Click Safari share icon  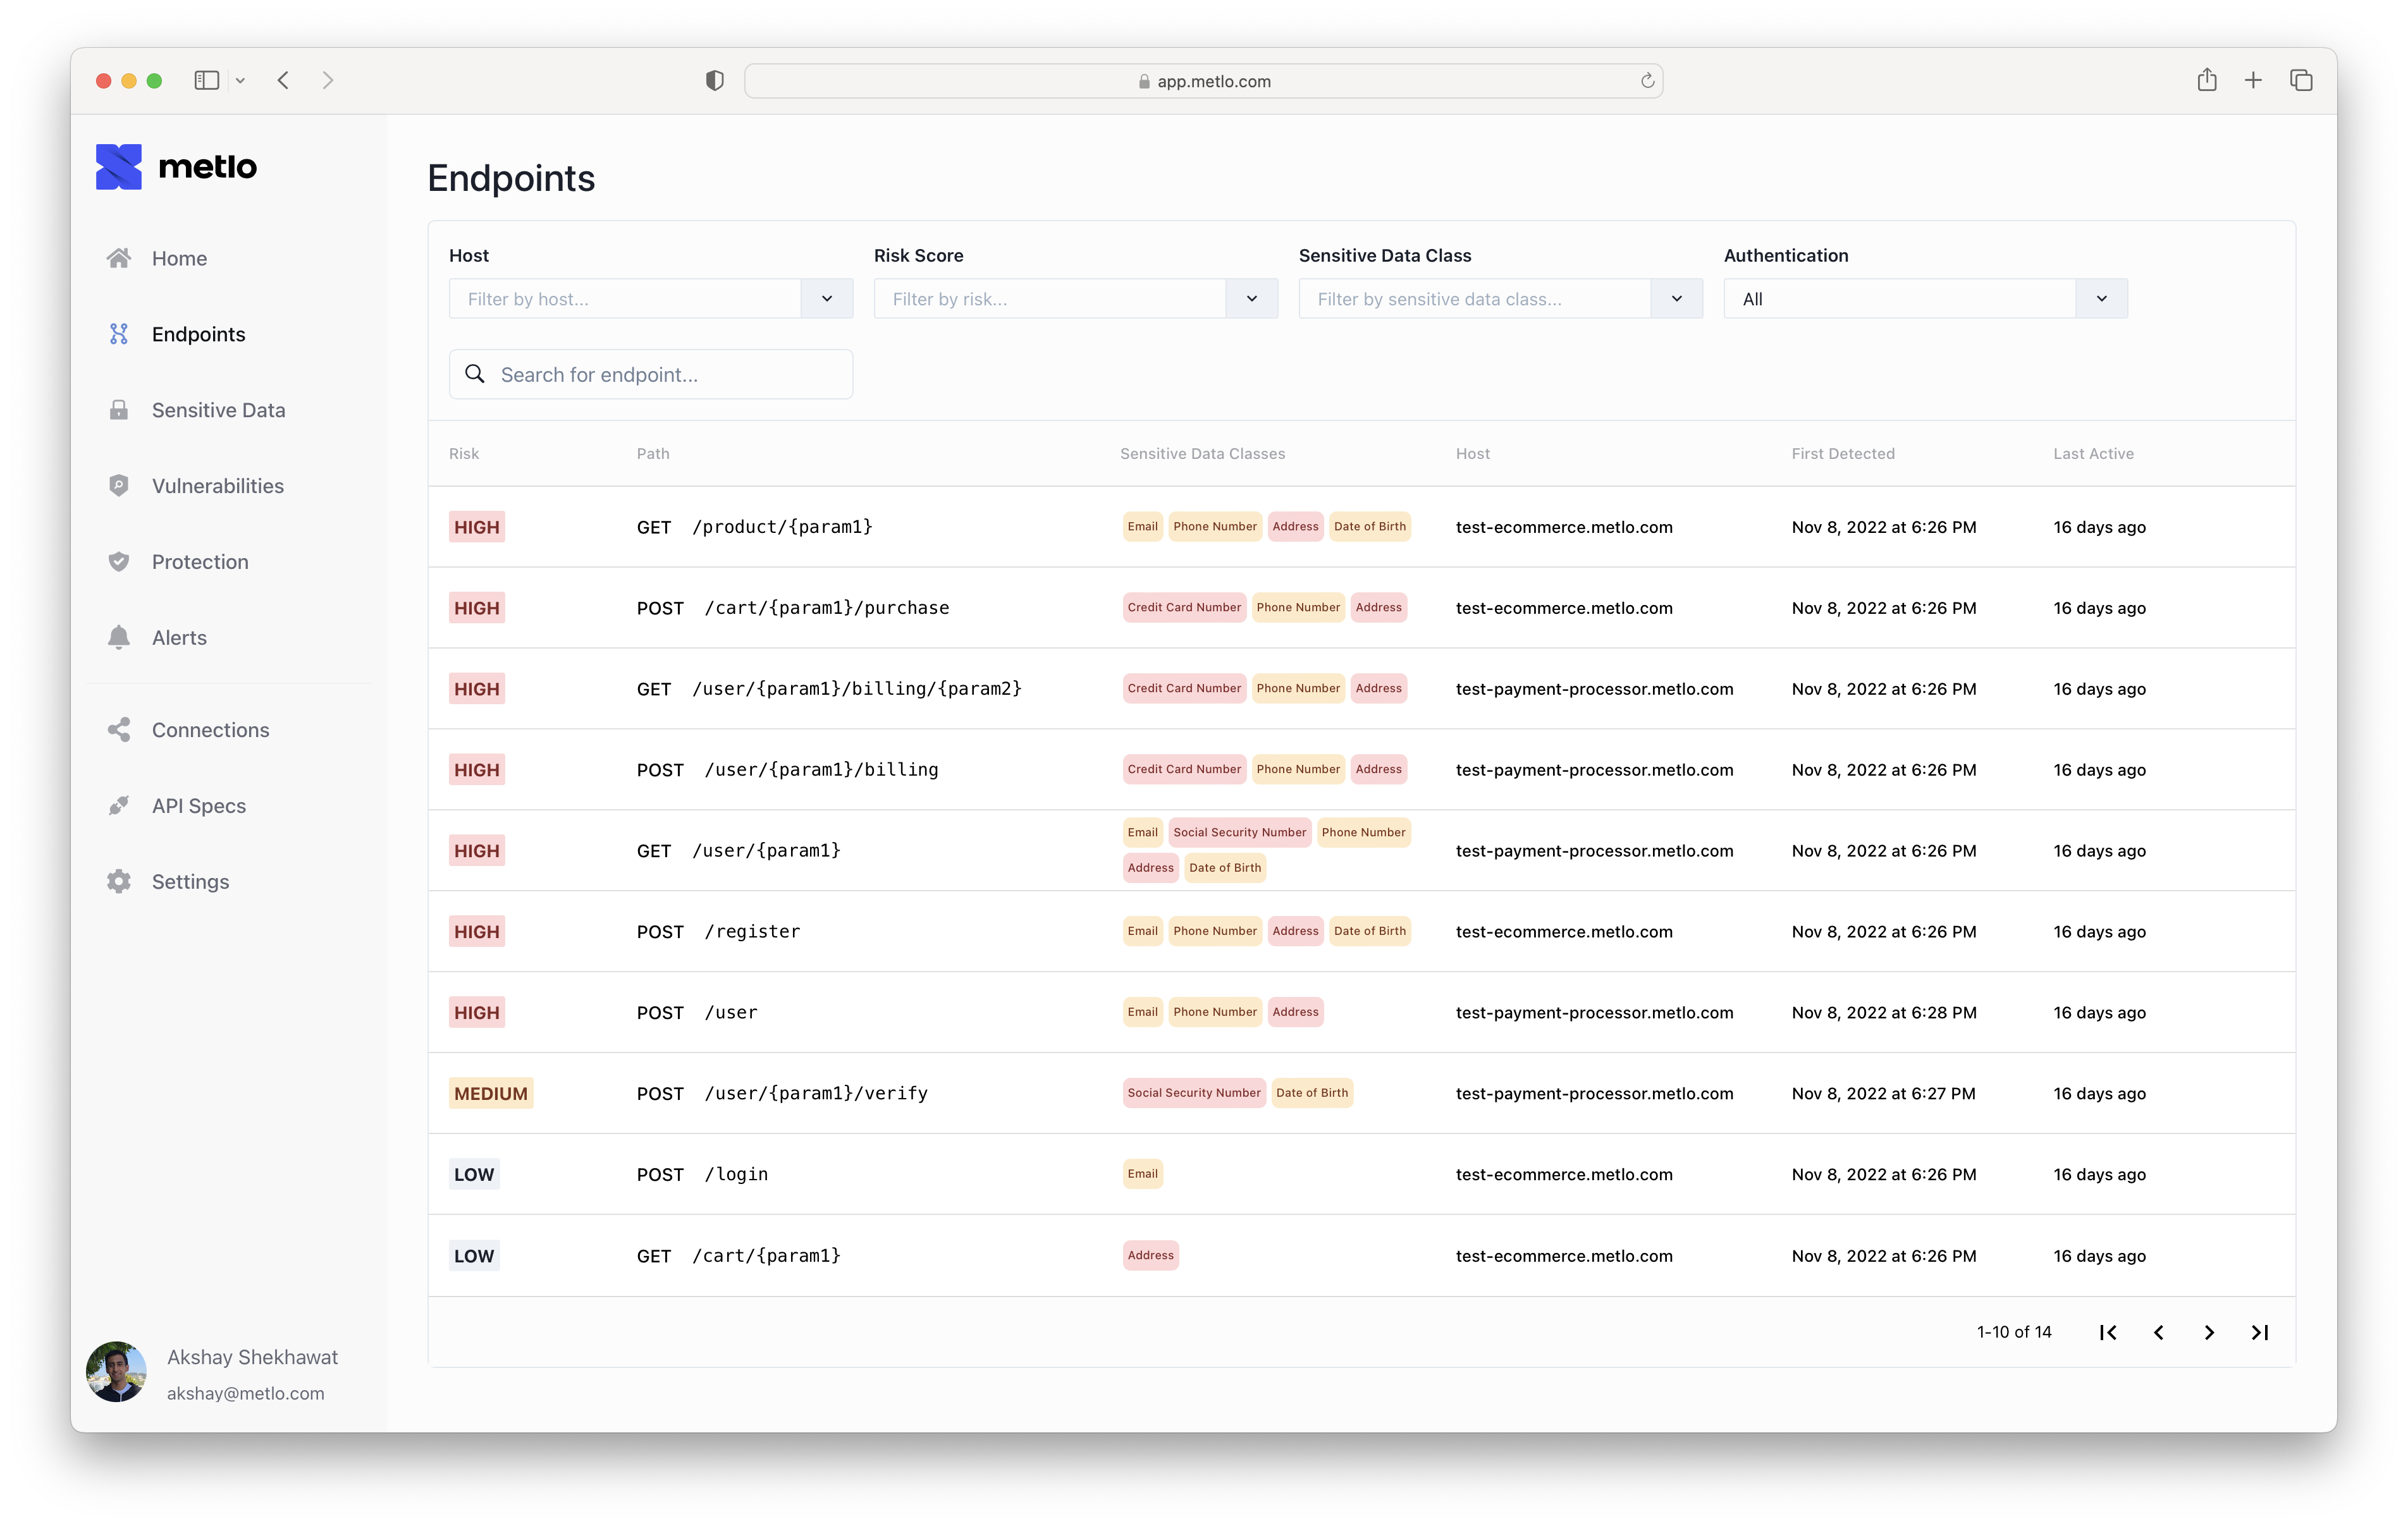2207,81
